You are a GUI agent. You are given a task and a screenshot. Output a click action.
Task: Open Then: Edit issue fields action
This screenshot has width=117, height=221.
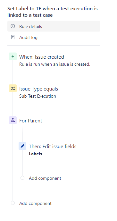(53, 147)
